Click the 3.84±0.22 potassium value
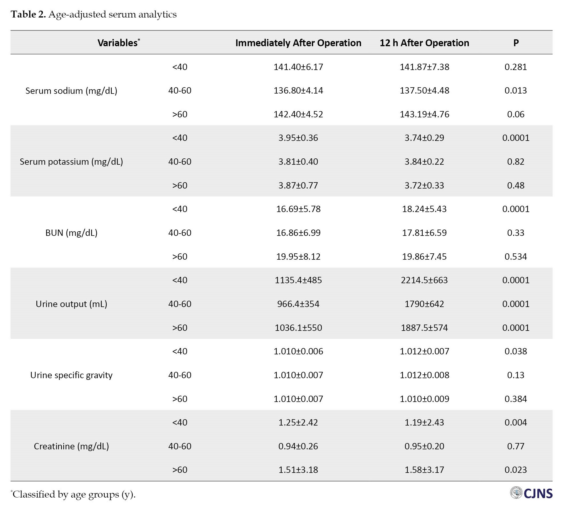 tap(424, 162)
